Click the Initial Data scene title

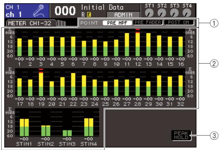click(102, 7)
